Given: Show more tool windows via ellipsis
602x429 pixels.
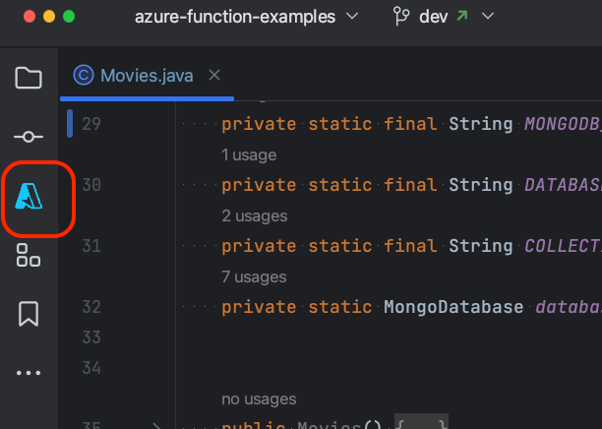Looking at the screenshot, I should (29, 373).
